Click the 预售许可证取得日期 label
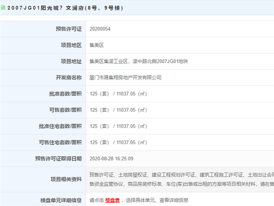This screenshot has width=274, height=206. (58, 159)
